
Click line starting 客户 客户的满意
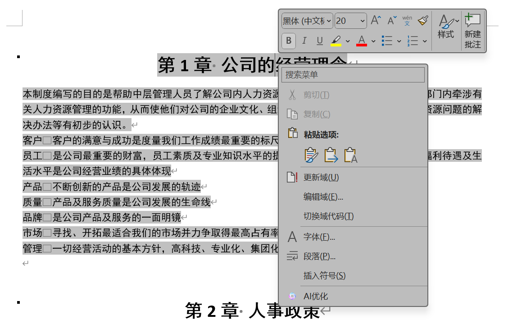coord(150,140)
